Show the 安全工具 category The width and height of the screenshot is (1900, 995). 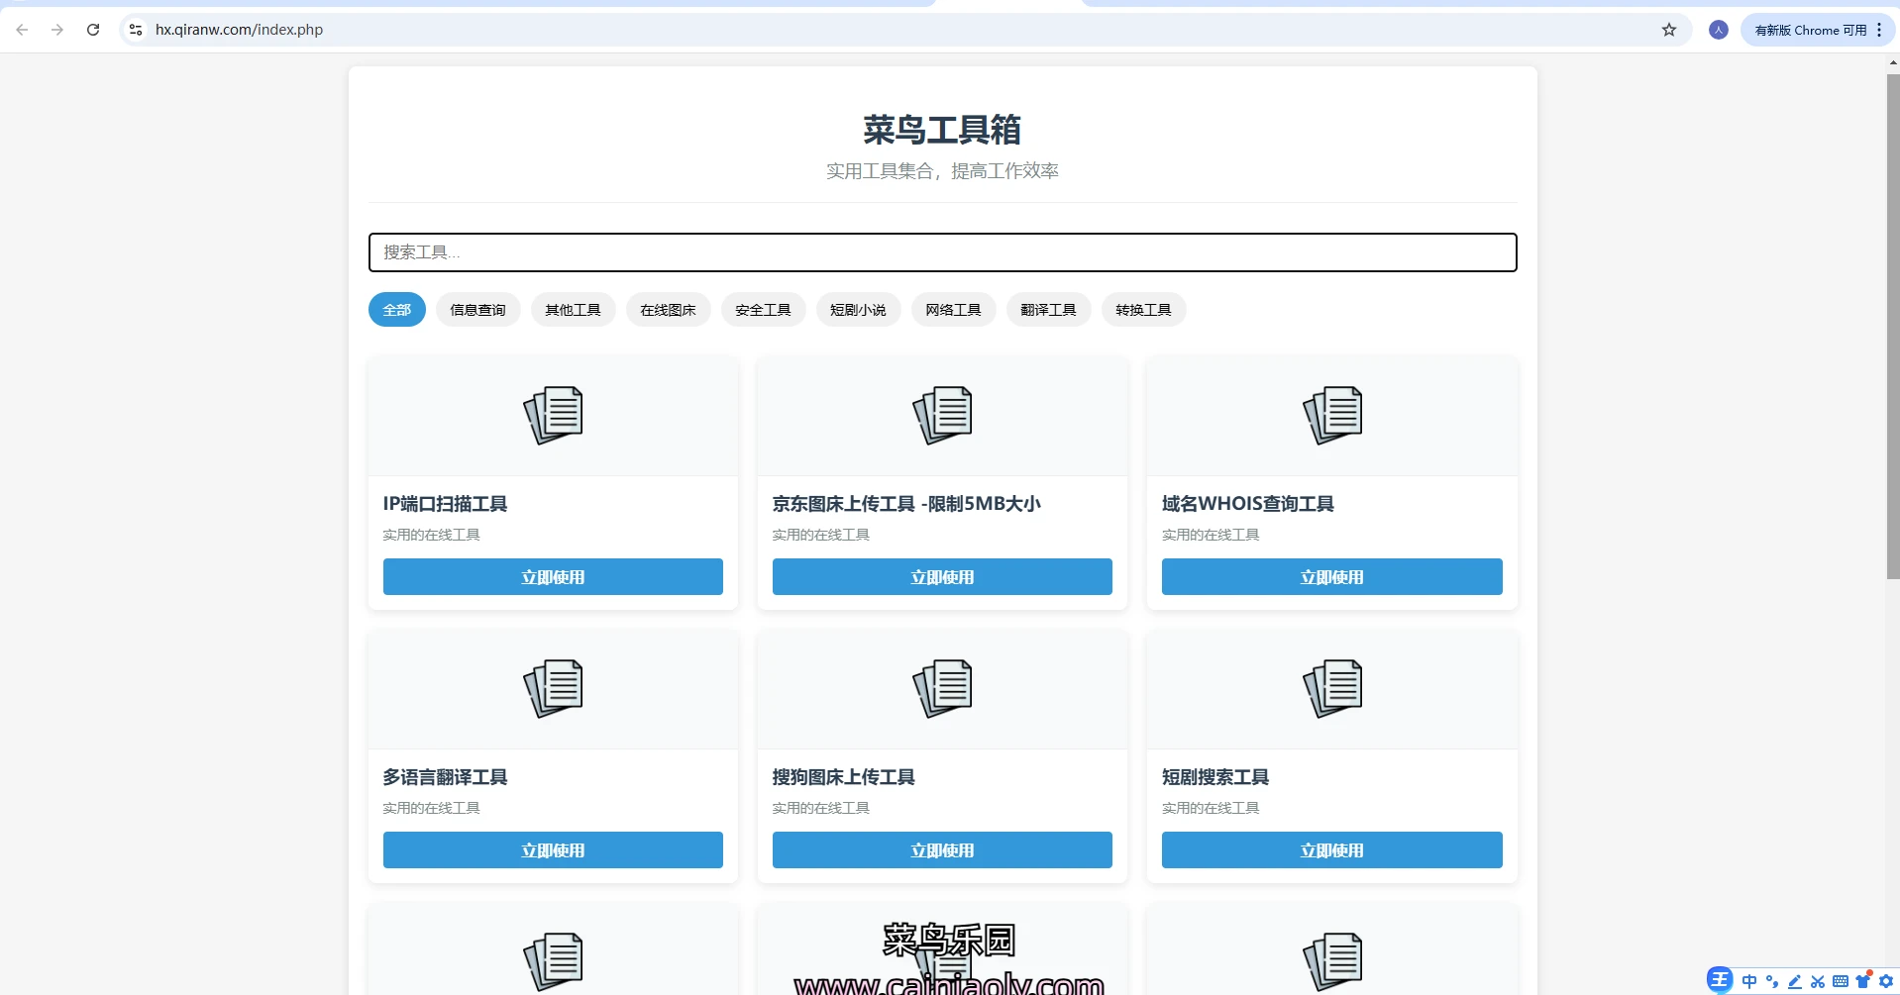(x=763, y=310)
